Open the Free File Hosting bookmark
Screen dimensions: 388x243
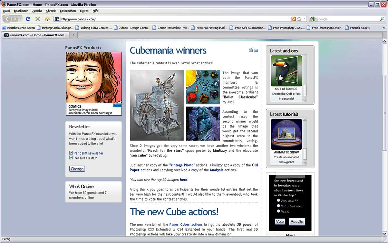point(209,28)
